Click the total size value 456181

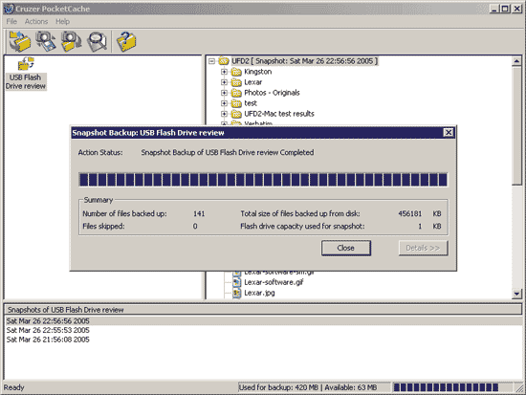point(409,214)
